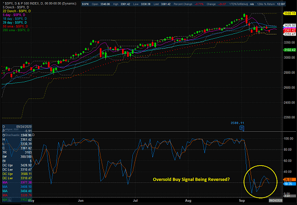Select the 5 Donch study legend label
The width and height of the screenshot is (297, 205).
[x=16, y=8]
